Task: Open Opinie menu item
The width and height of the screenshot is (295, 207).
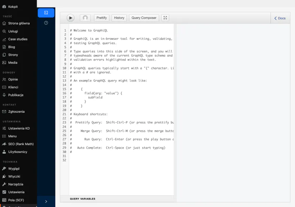Action: tap(19, 79)
